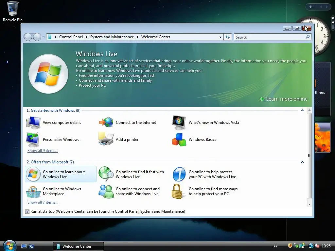Click the vertical scrollbar up arrow

click(x=309, y=110)
